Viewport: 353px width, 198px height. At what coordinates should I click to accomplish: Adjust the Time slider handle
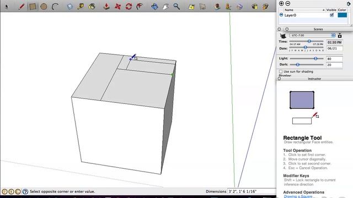309,41
